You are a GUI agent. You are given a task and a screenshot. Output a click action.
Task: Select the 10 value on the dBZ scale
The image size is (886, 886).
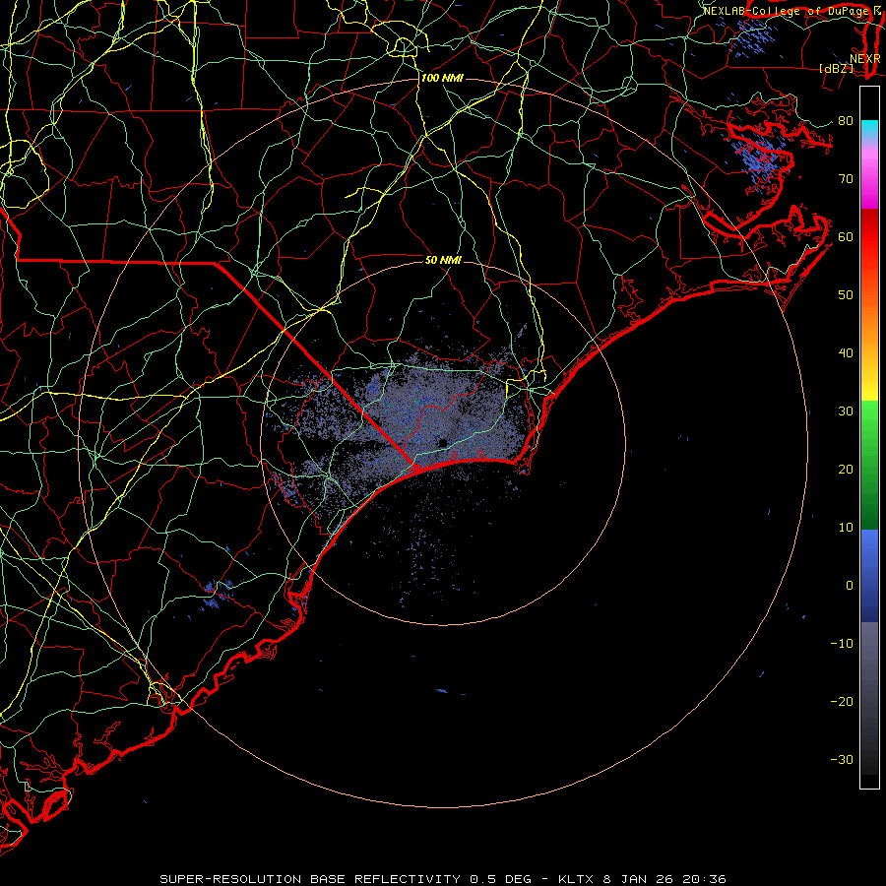pos(846,528)
